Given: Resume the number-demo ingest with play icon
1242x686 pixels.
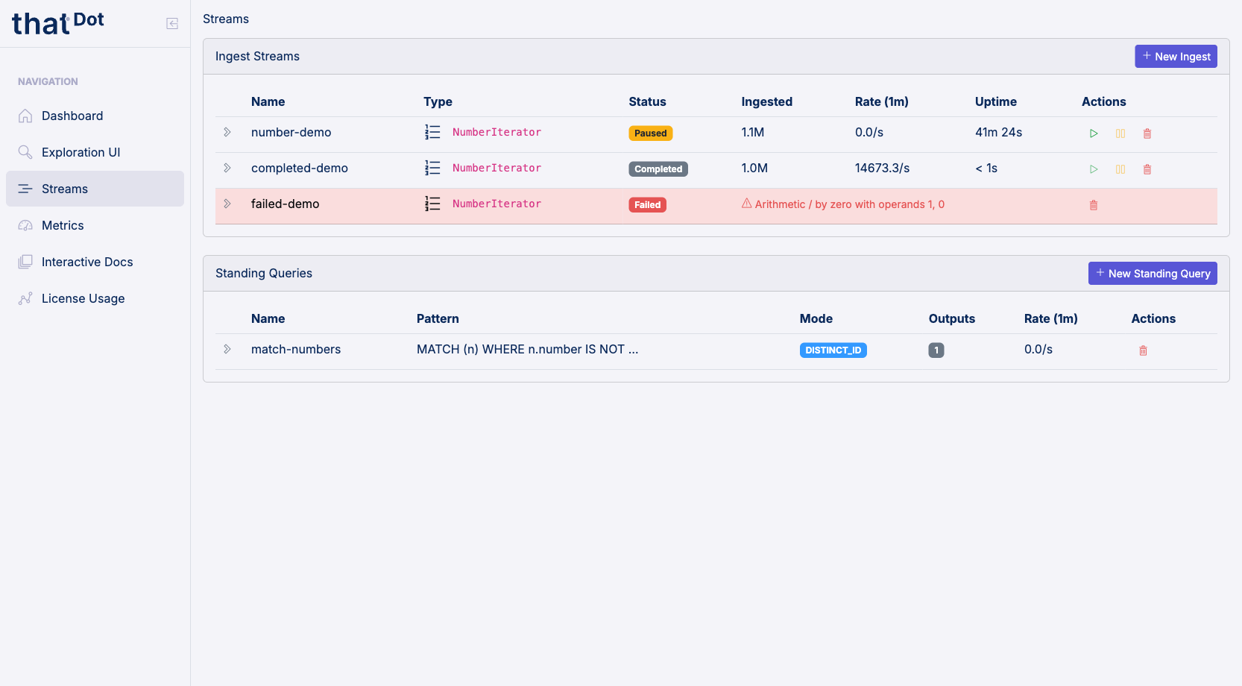Looking at the screenshot, I should click(1094, 133).
